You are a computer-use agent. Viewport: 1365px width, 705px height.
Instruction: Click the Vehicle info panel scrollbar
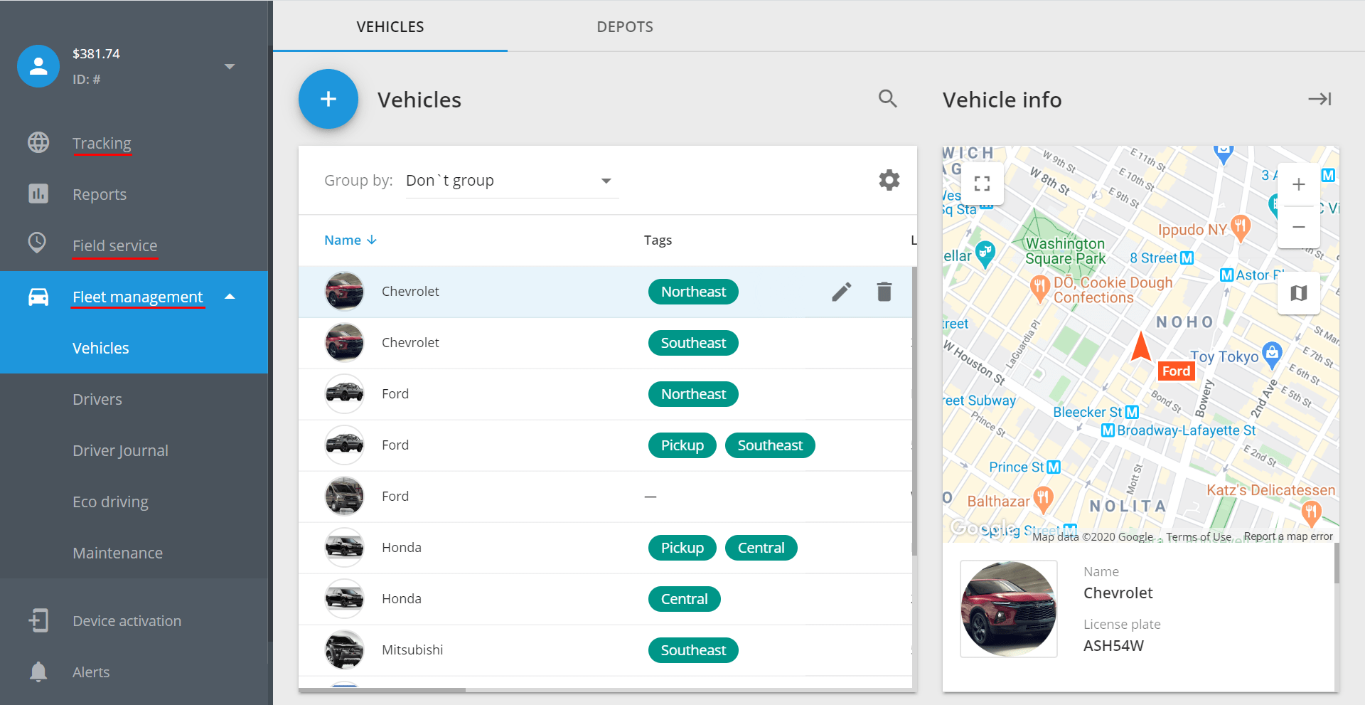[1337, 563]
